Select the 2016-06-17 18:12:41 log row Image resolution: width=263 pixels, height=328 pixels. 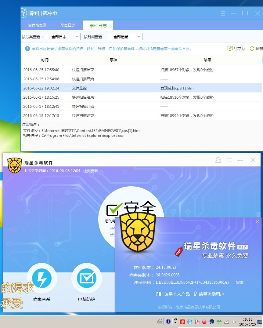coord(141,107)
